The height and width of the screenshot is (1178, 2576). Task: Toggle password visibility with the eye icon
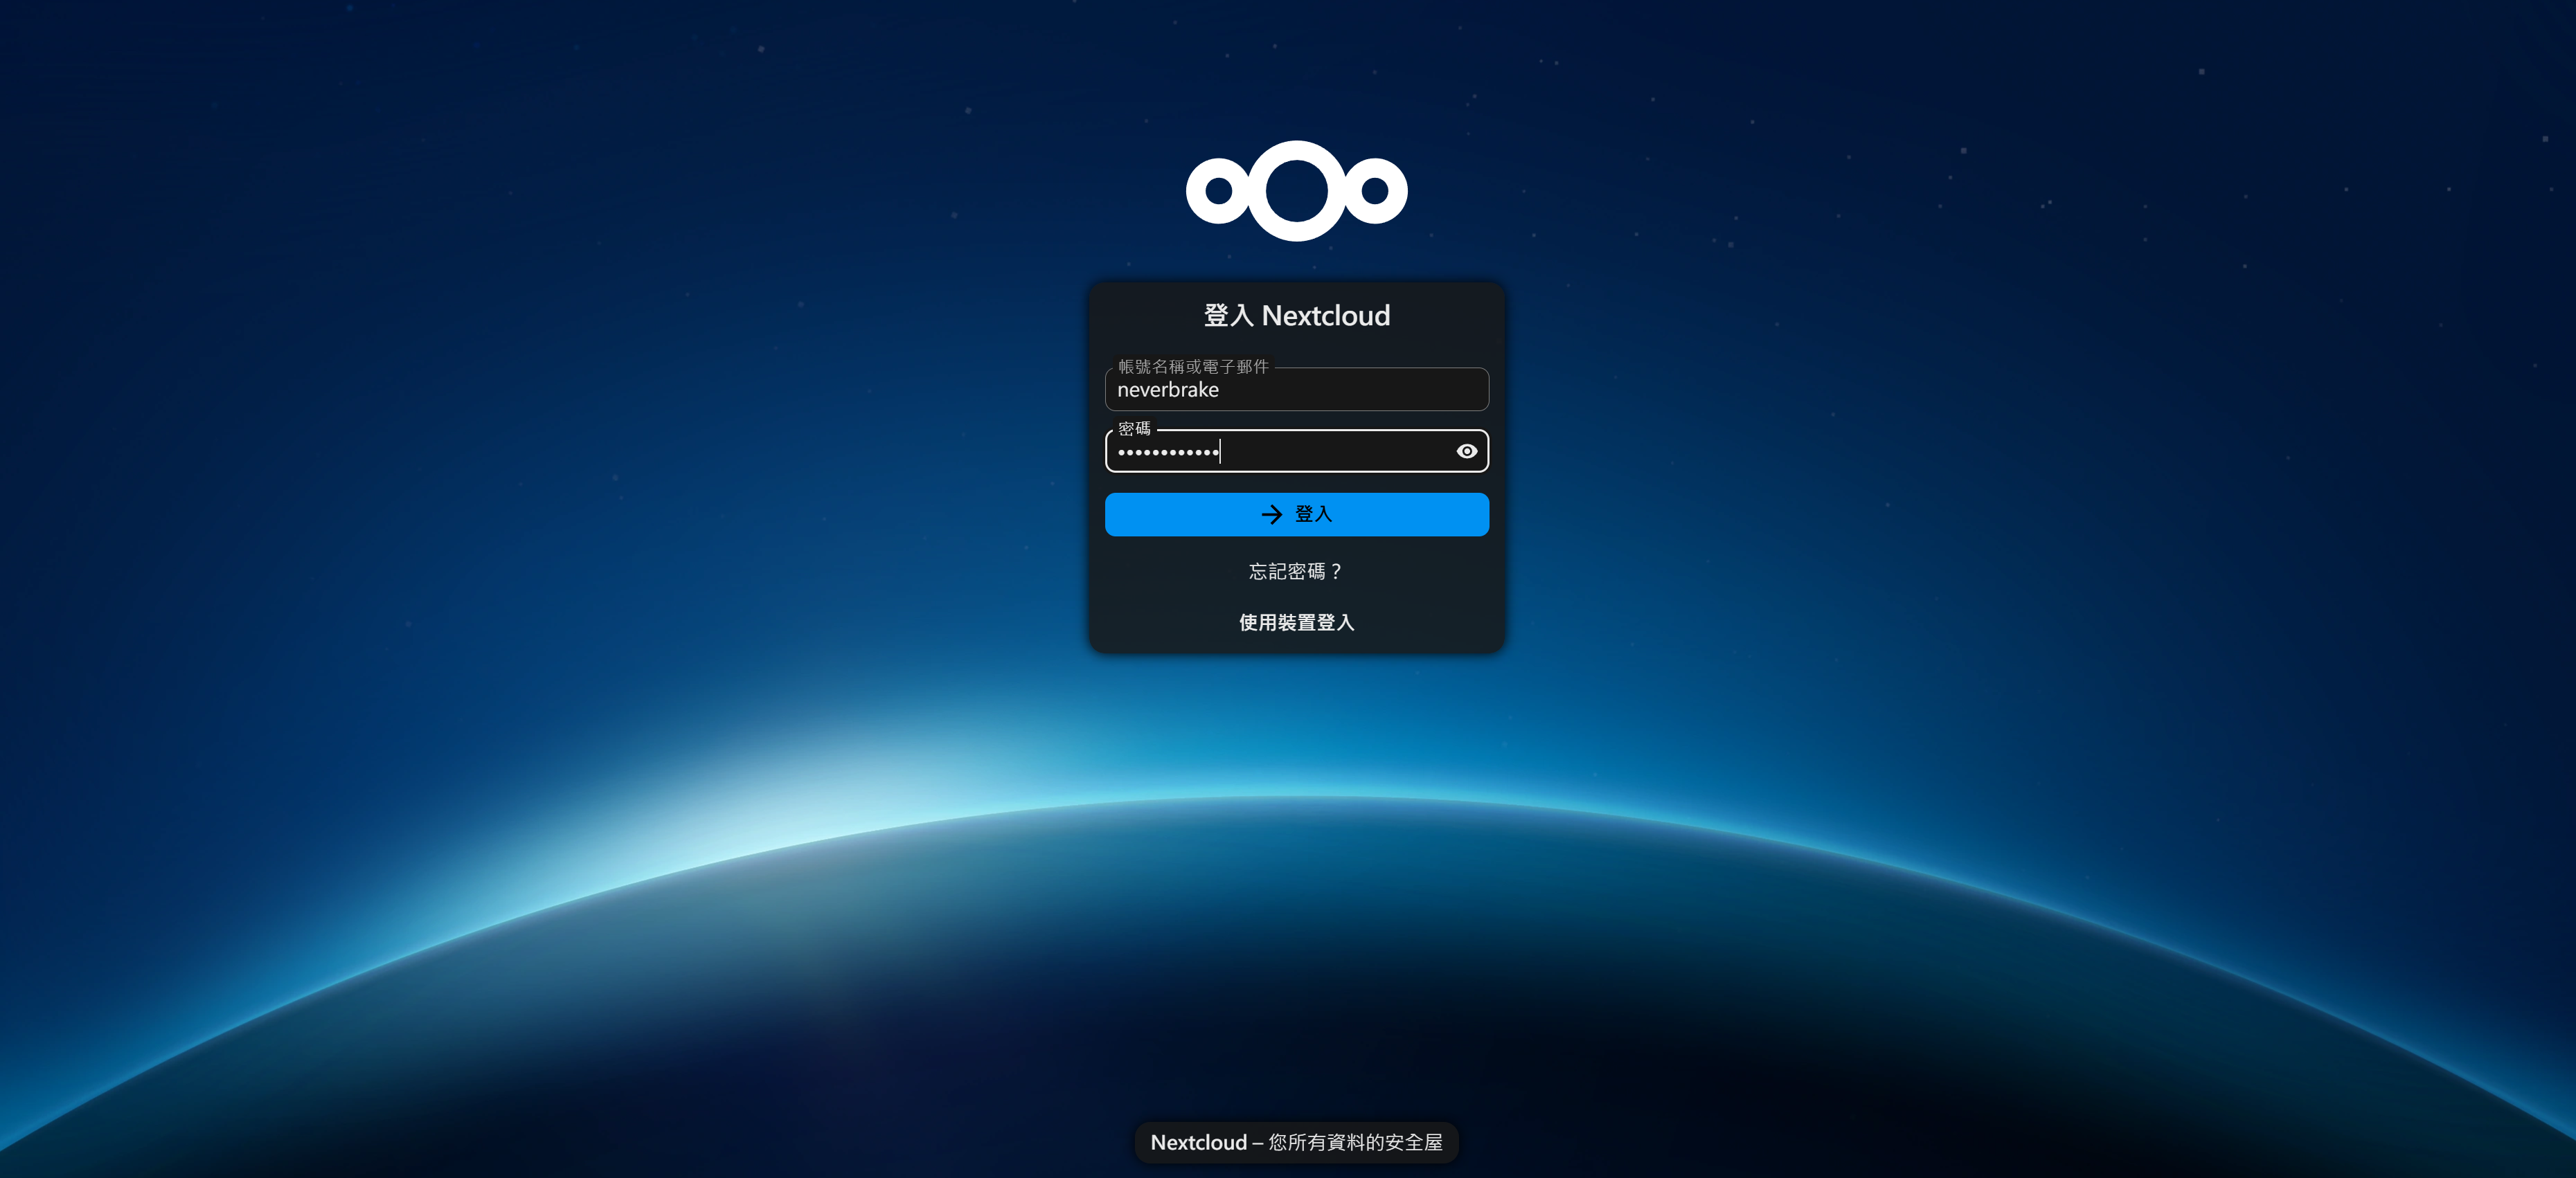point(1466,452)
